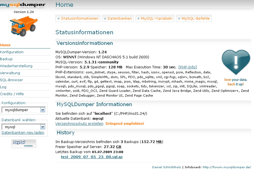The height and width of the screenshot is (171, 254).
Task: Click Max Execution Time value 30 sec.
Action: [x=169, y=67]
